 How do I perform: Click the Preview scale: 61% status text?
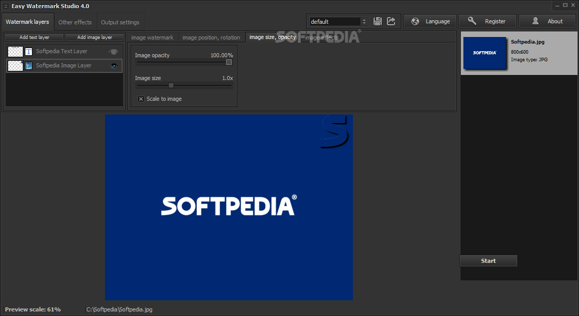point(33,309)
